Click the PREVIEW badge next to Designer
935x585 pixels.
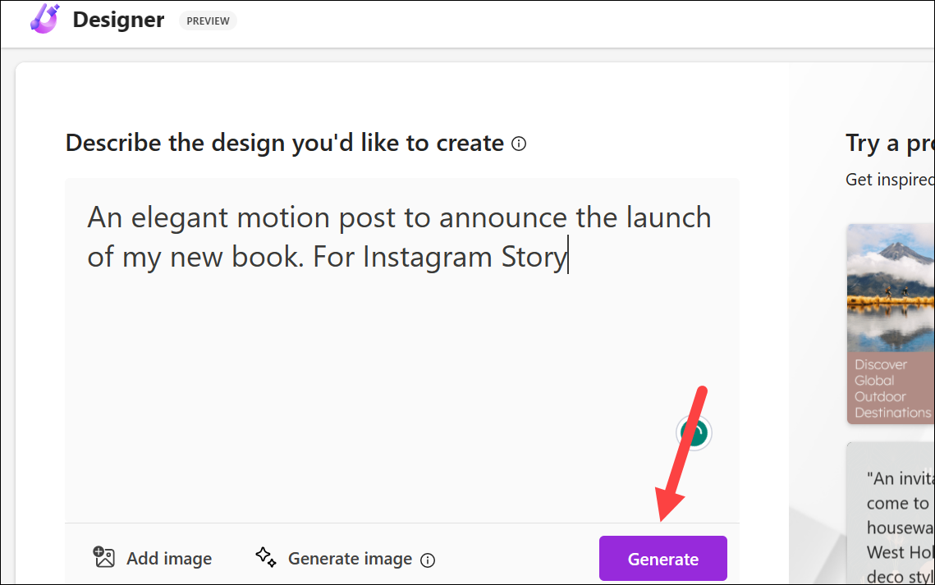(208, 21)
